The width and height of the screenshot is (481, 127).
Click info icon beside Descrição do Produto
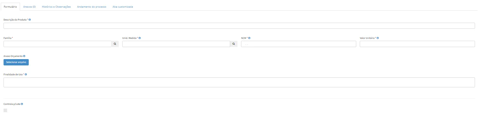tap(30, 20)
